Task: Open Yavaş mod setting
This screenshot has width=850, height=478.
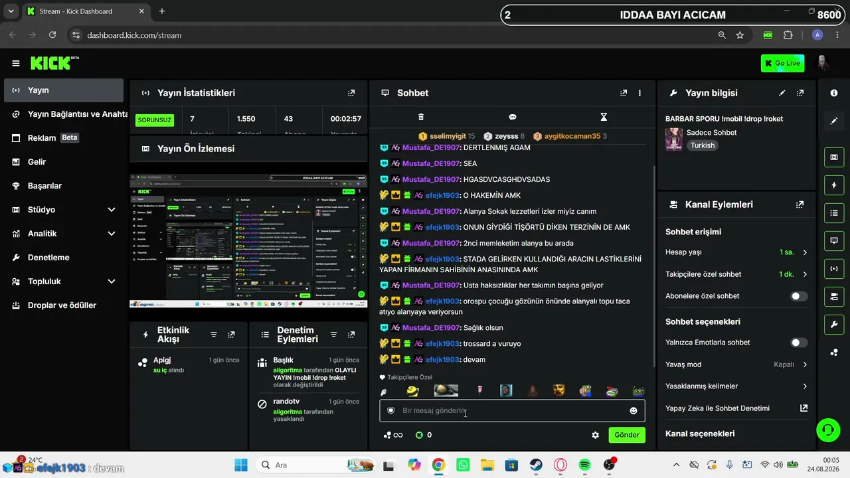Action: [x=736, y=364]
